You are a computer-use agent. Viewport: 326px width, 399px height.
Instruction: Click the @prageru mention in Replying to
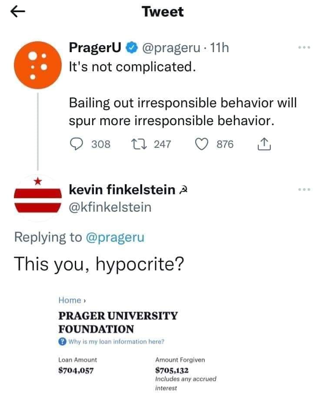[115, 237]
